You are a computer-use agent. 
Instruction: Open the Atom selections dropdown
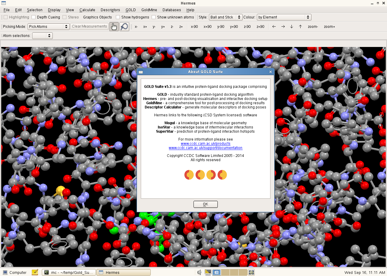(x=42, y=36)
